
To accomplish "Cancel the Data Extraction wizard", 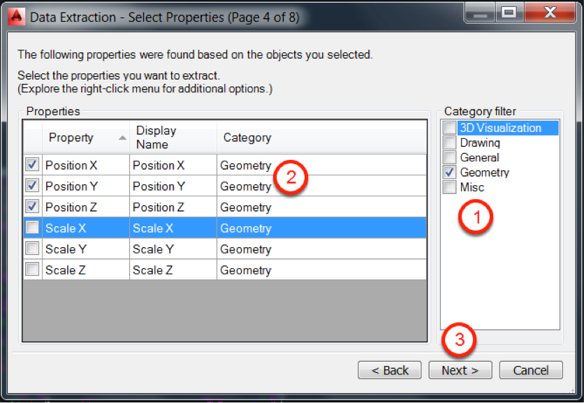I will click(x=530, y=370).
